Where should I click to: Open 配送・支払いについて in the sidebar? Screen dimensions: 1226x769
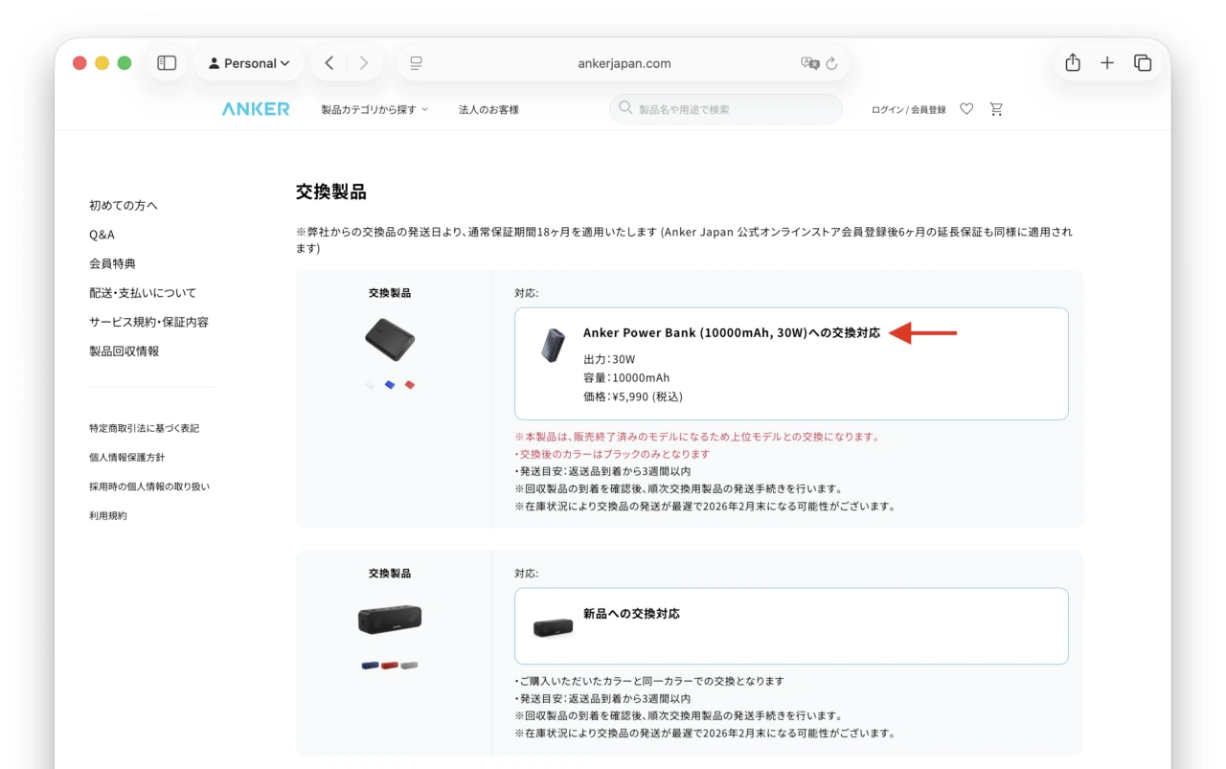click(143, 293)
